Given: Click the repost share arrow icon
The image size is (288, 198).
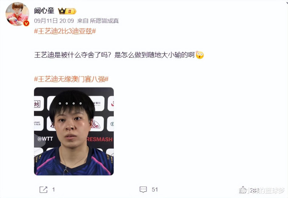Looking at the screenshot, I should point(44,190).
